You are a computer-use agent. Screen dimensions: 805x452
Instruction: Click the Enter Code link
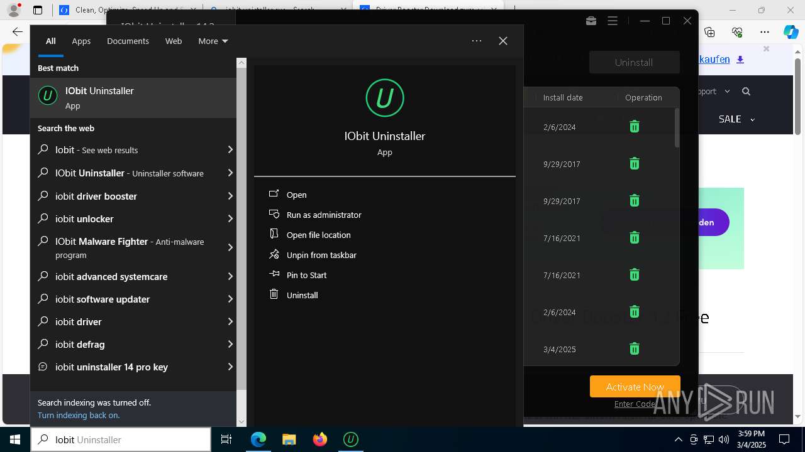635,404
